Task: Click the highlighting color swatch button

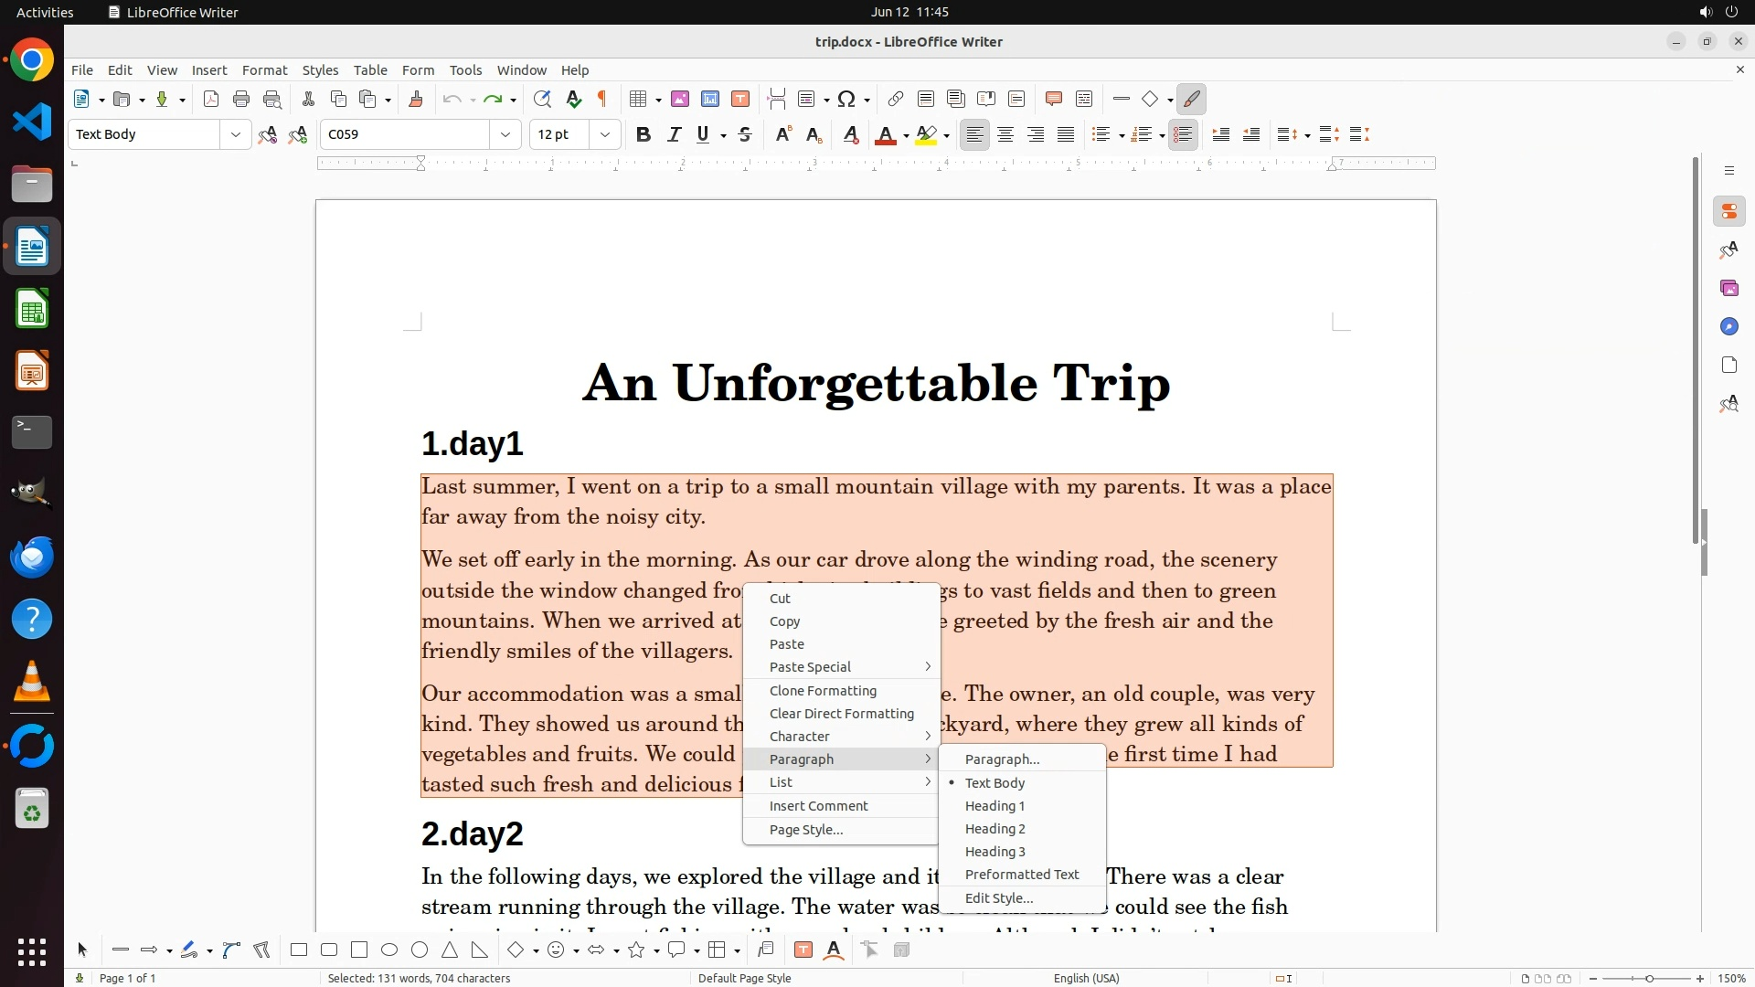Action: (926, 134)
